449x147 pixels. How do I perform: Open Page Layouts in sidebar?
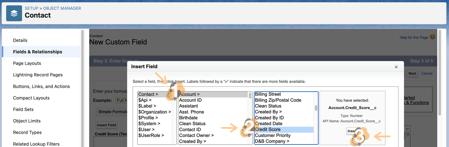point(27,63)
